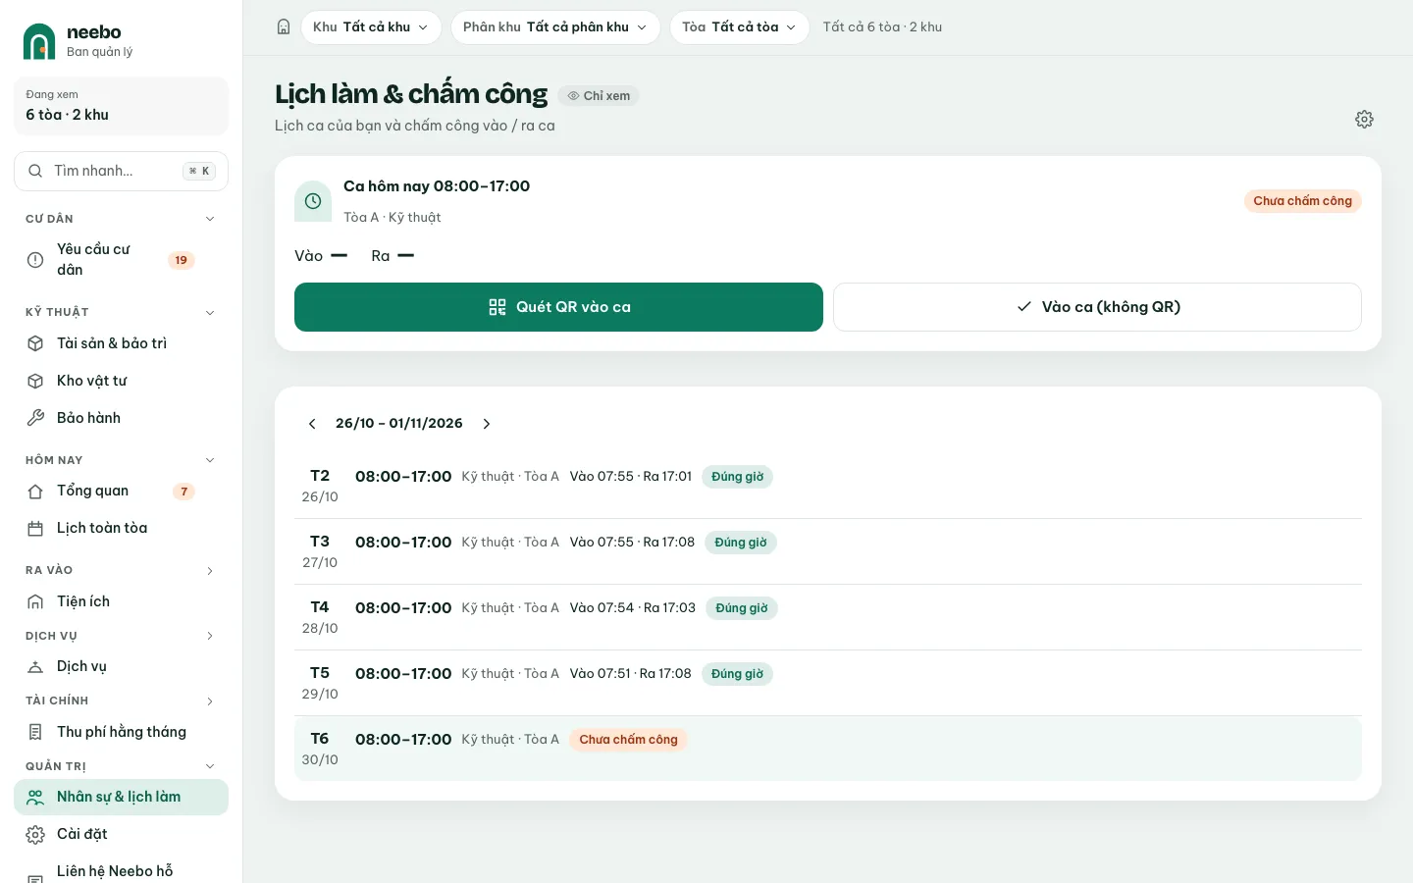Go to previous week with left chevron
The width and height of the screenshot is (1413, 883).
pos(312,424)
